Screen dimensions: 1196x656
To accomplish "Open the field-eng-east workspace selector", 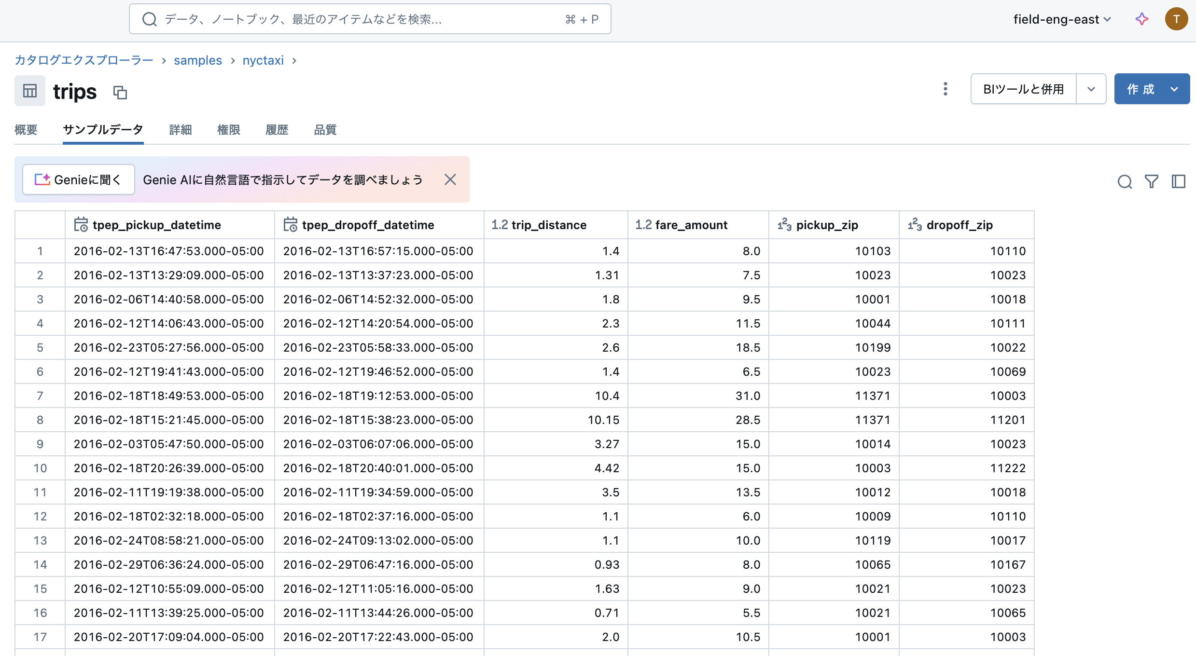I will [1061, 19].
